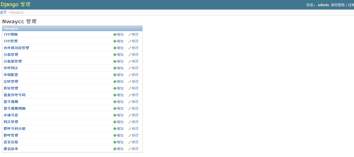Click the green plus icon for 分机管理

tap(115, 55)
